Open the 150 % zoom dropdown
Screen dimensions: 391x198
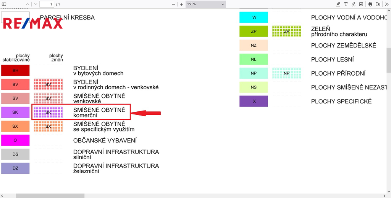205,4
